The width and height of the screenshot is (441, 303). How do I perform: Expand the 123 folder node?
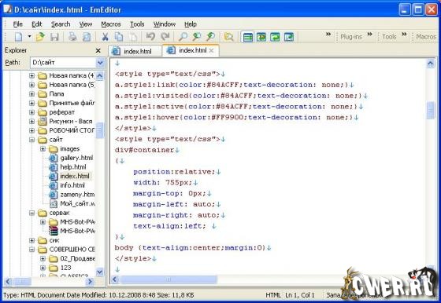(x=43, y=268)
